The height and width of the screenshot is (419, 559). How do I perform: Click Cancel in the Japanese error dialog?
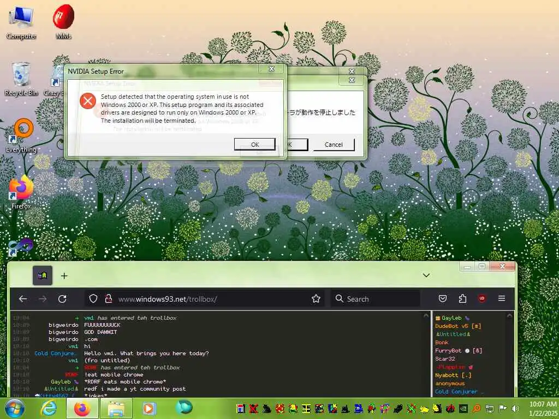point(334,144)
